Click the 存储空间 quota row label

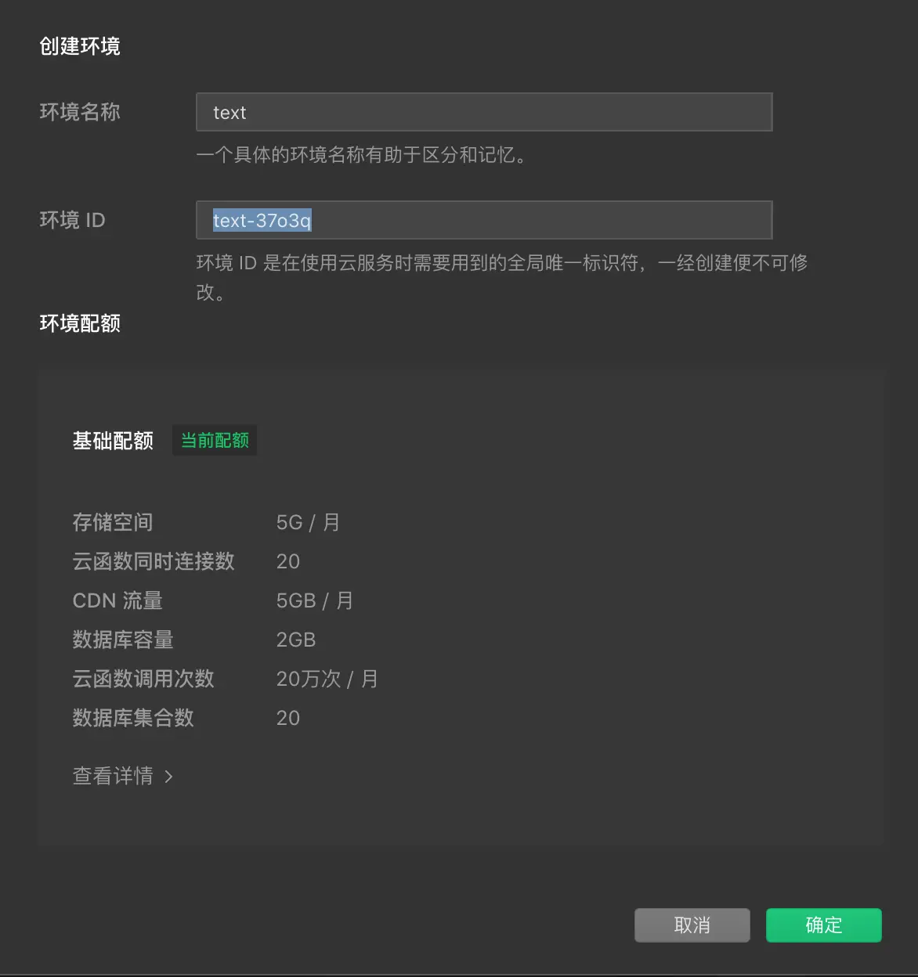(x=113, y=522)
